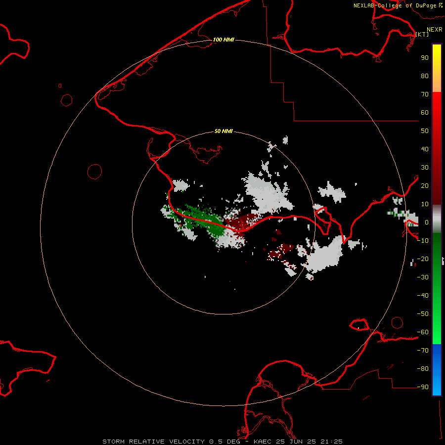Click the -10 value on the velocity scale
This screenshot has height=445, width=445.
pos(423,241)
